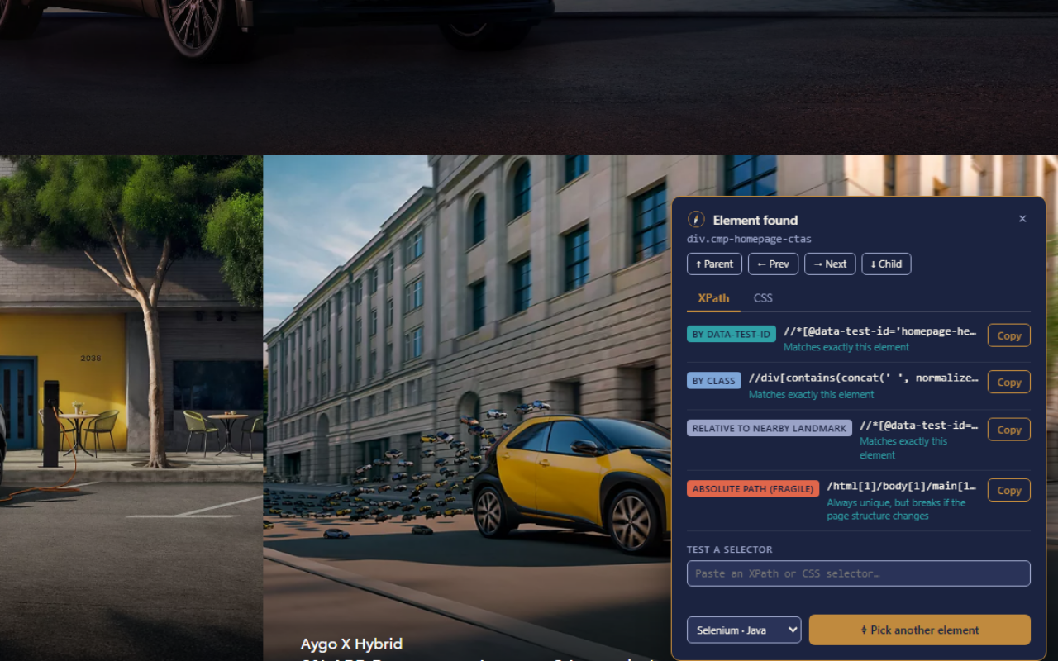Go to the Next sibling element

pos(830,264)
